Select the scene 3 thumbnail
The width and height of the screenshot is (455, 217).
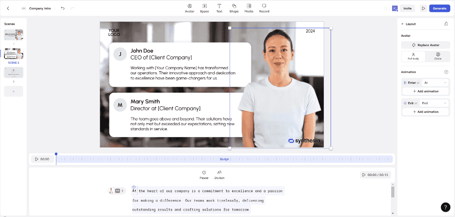pyautogui.click(x=13, y=72)
